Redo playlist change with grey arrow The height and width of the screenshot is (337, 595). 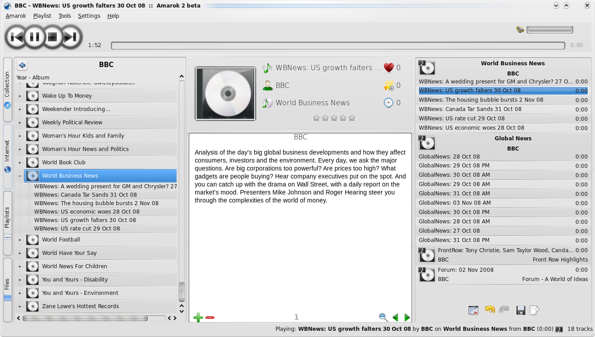coord(504,310)
